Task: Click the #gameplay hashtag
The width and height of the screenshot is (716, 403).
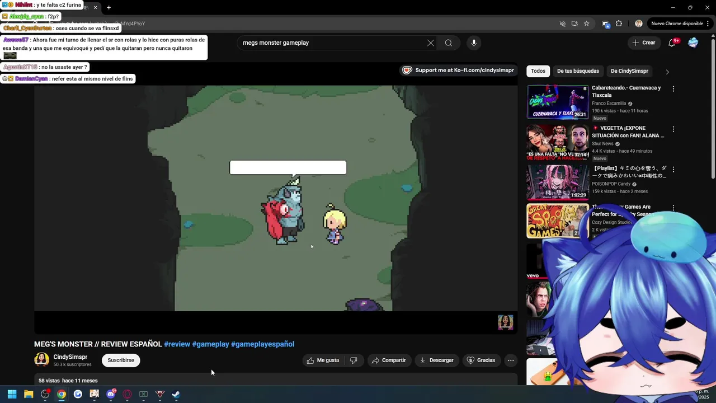Action: 211,344
